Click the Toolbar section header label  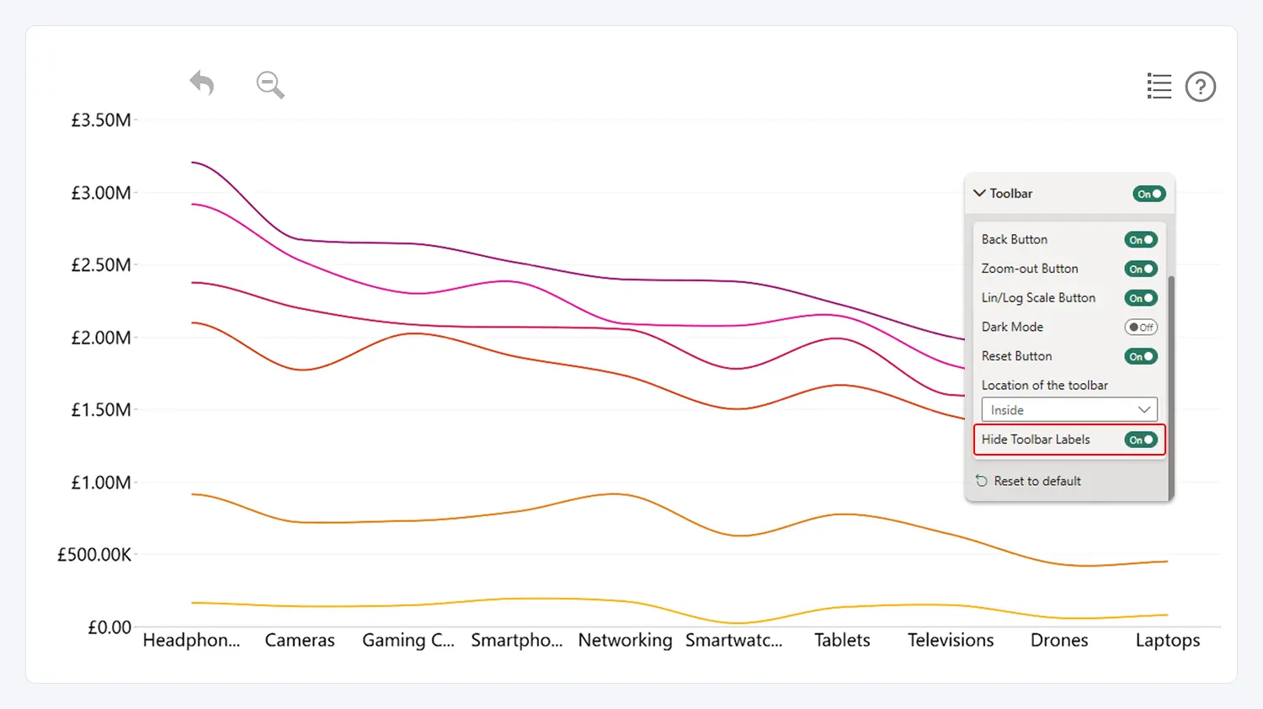(1011, 194)
